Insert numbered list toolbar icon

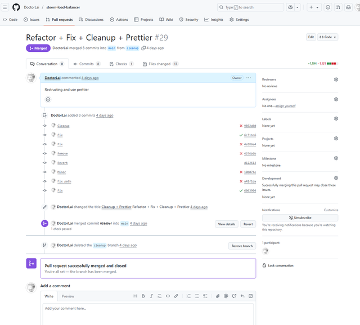coord(188,296)
